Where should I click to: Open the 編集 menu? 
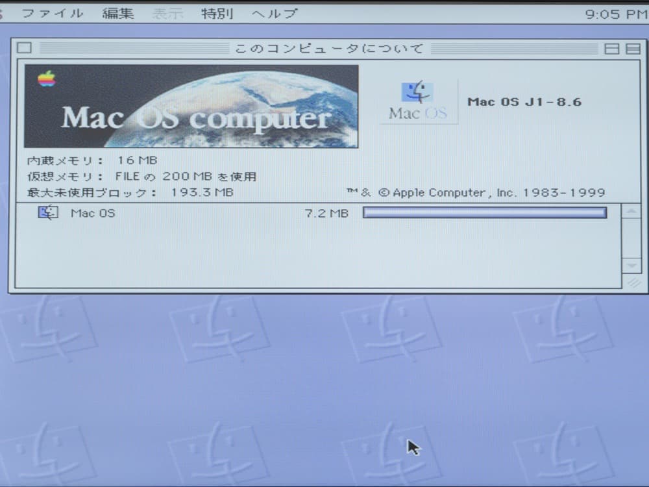[117, 12]
